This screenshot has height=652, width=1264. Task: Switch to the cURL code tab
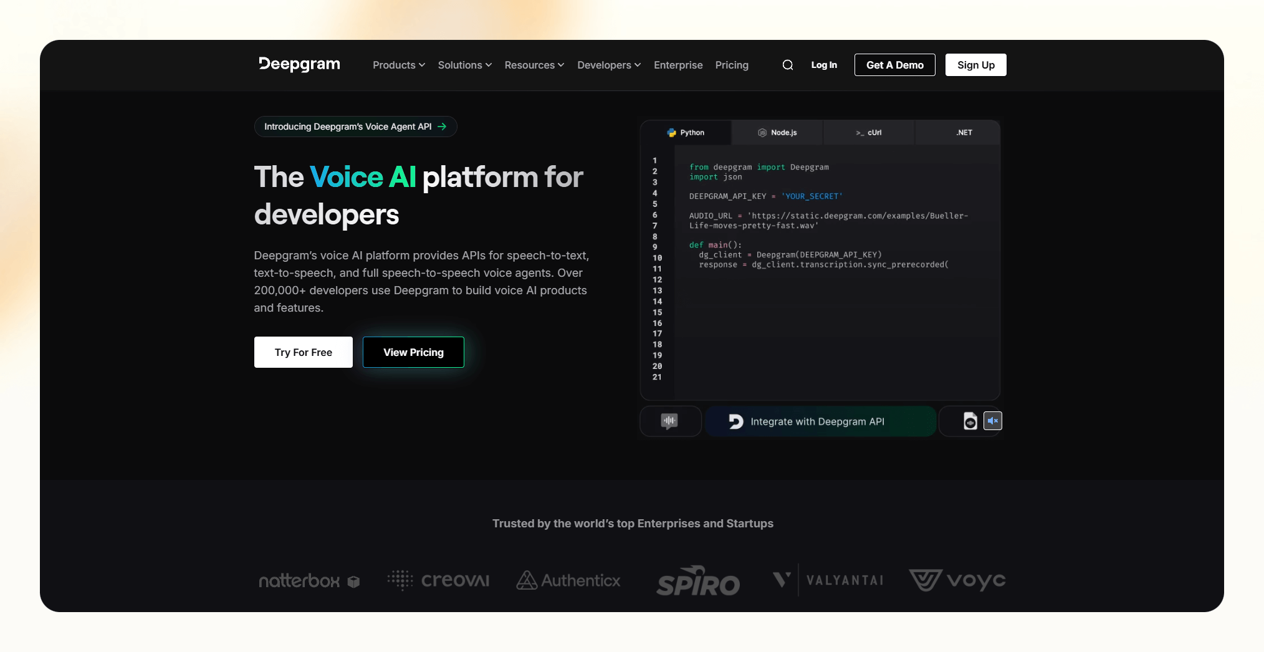click(869, 133)
